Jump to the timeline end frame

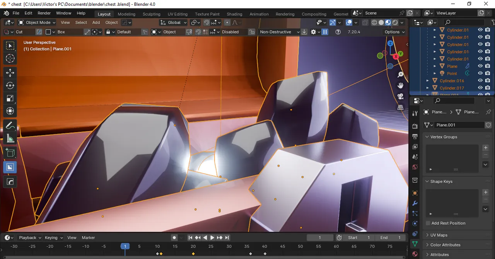227,238
